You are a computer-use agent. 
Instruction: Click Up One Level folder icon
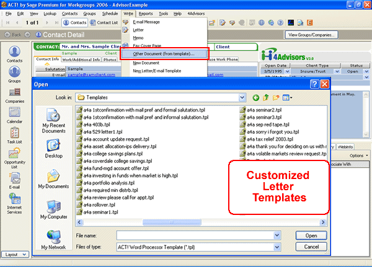pyautogui.click(x=266, y=97)
